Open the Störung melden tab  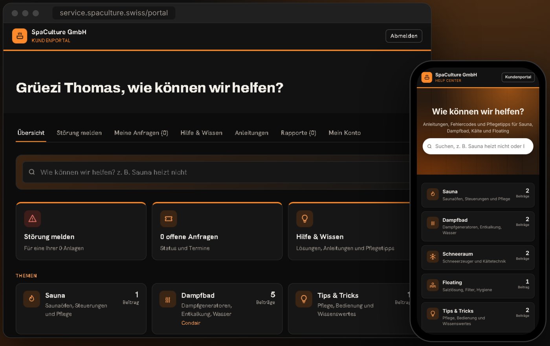[x=79, y=133]
